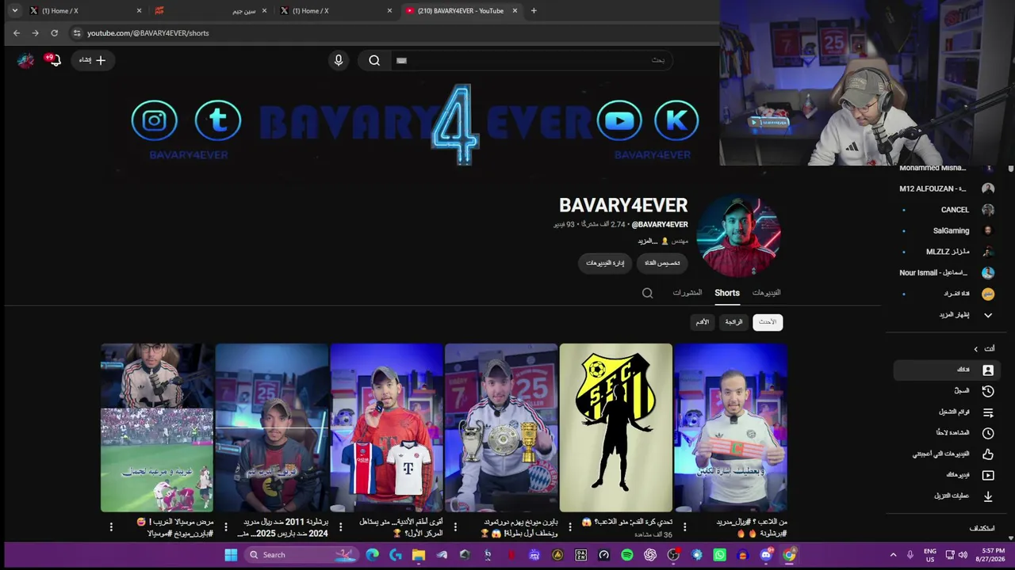Open the Instagram icon on channel banner
Screen dimensions: 1015x570
155,120
